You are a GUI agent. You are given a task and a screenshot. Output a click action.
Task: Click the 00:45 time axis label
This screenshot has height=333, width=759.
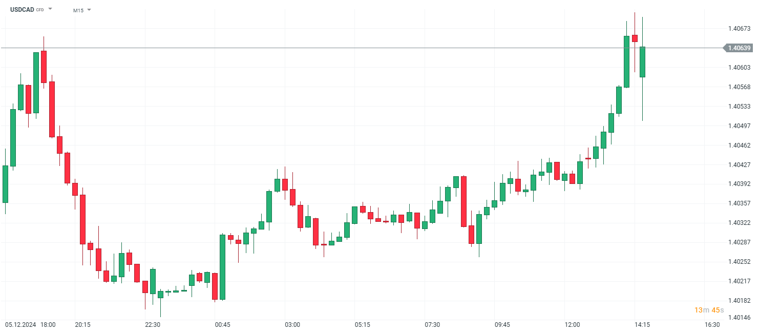click(x=222, y=325)
